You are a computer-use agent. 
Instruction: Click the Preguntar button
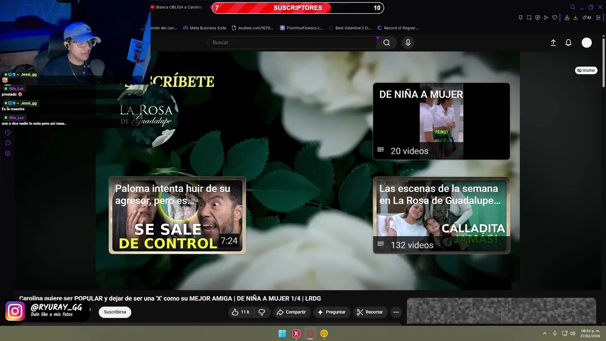point(331,312)
